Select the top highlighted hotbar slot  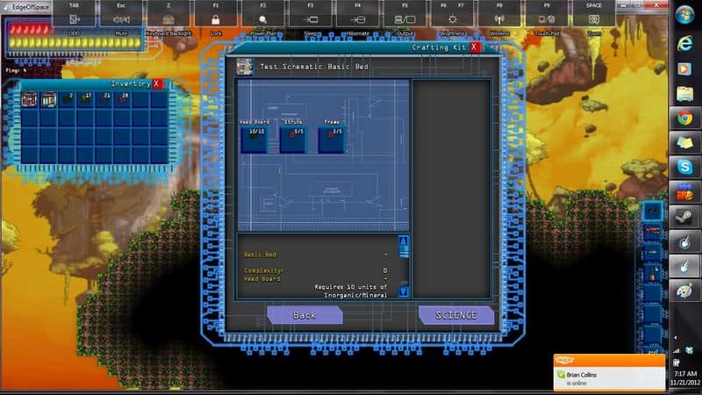point(652,211)
